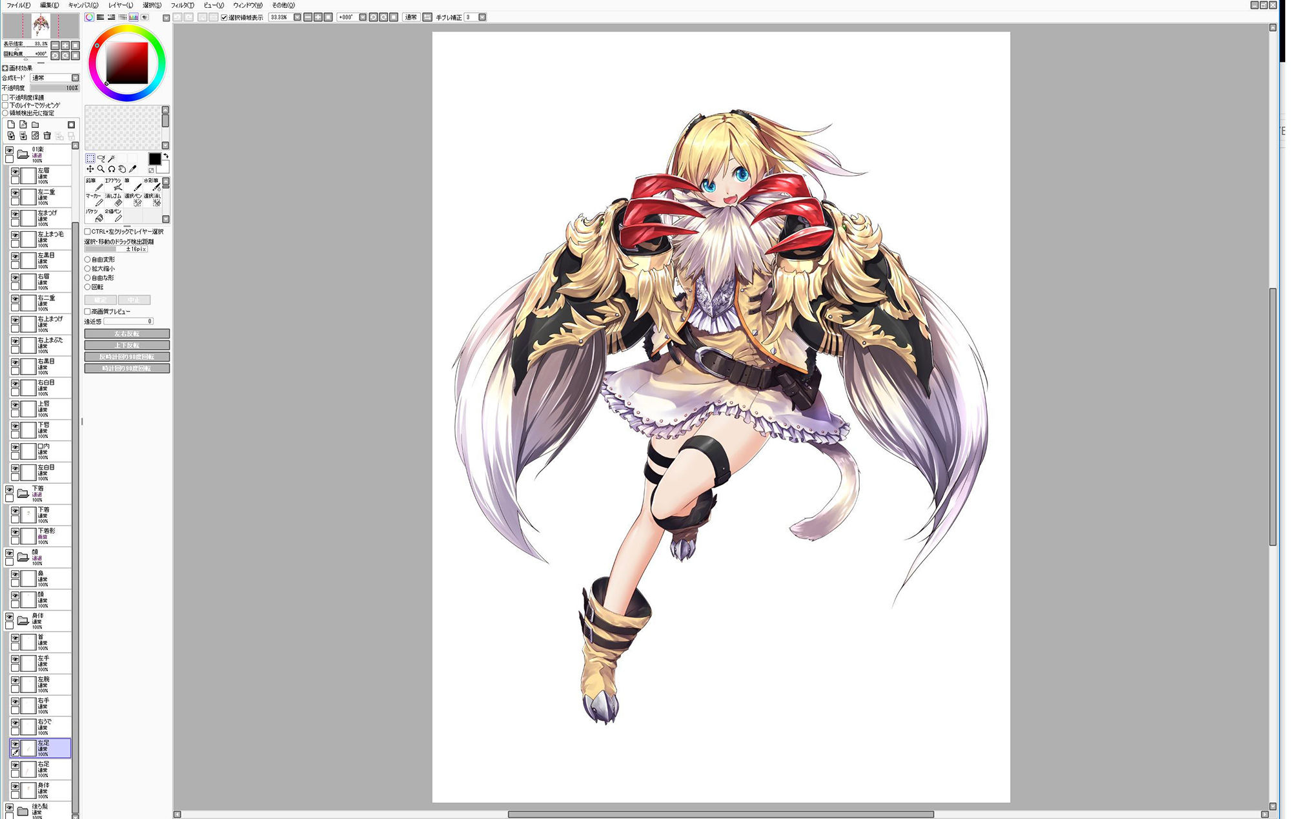Create a new layer folder

point(36,125)
